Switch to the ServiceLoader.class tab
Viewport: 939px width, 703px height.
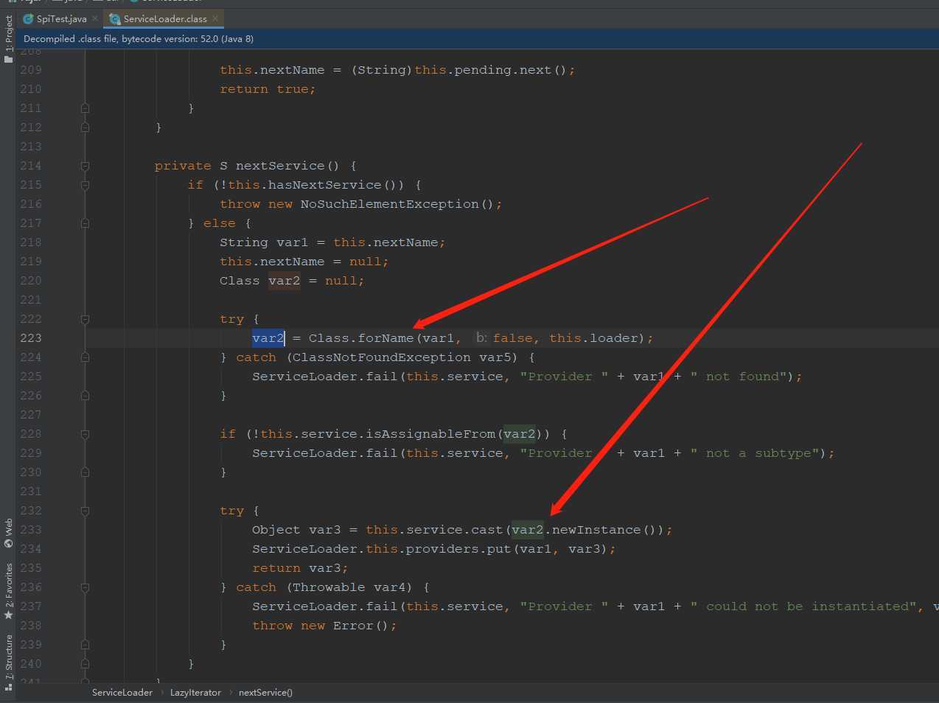click(x=164, y=18)
